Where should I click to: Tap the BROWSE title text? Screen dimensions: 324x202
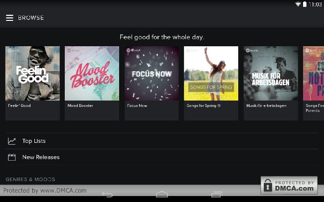click(x=31, y=18)
